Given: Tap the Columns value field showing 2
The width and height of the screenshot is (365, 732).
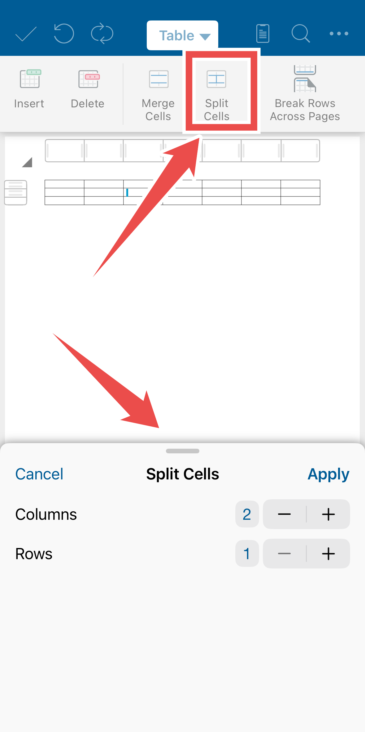Looking at the screenshot, I should (247, 514).
